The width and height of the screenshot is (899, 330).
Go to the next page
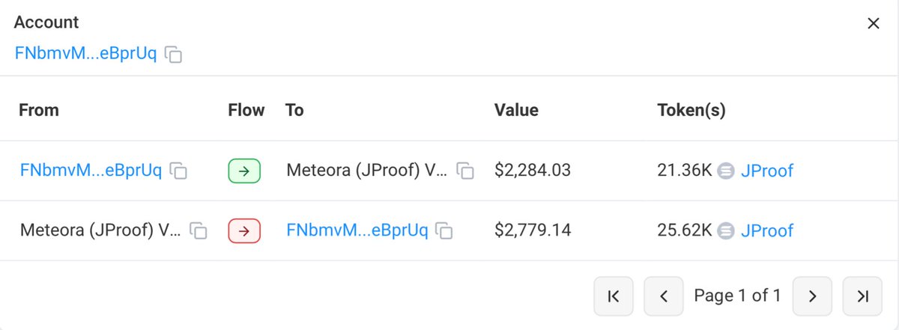[812, 296]
